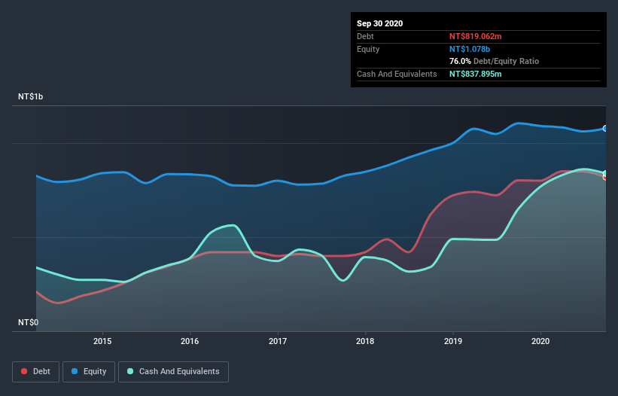Click the red Debt legend dot
The width and height of the screenshot is (618, 396).
pyautogui.click(x=24, y=371)
